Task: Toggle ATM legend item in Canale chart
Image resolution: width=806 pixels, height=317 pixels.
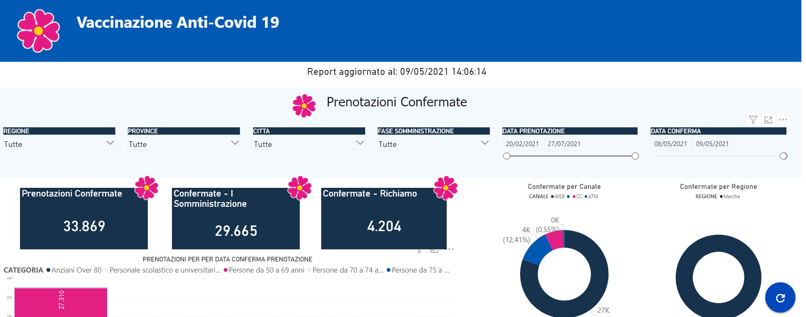Action: [591, 197]
